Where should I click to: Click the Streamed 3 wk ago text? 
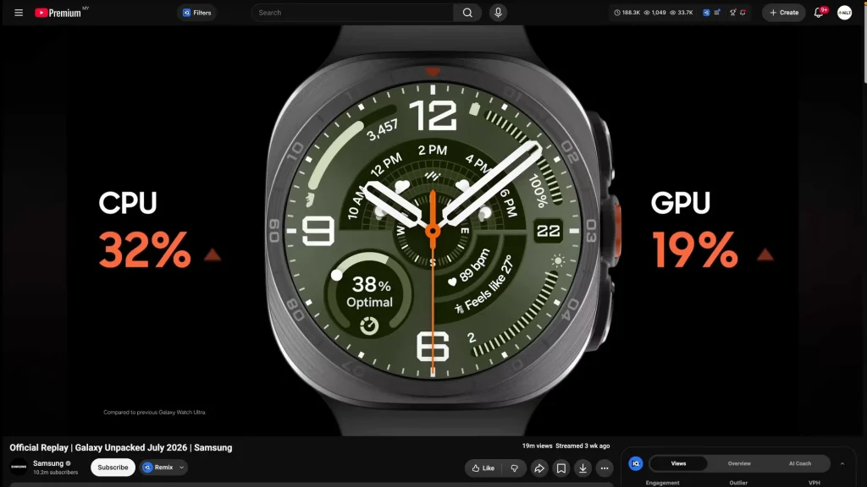tap(583, 446)
